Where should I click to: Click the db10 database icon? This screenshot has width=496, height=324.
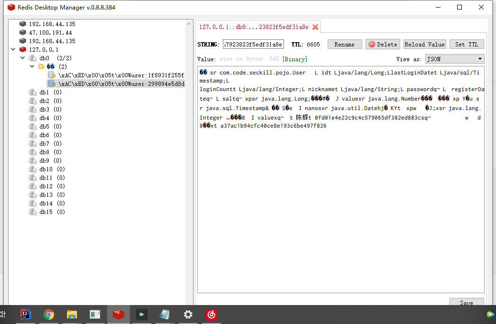pos(33,169)
